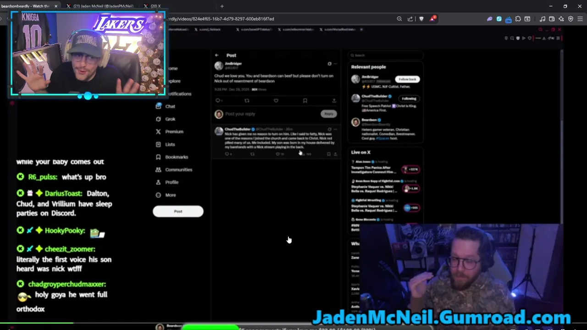Screen dimensions: 587x330
Task: Open Lists in the X sidebar
Action: [166, 144]
